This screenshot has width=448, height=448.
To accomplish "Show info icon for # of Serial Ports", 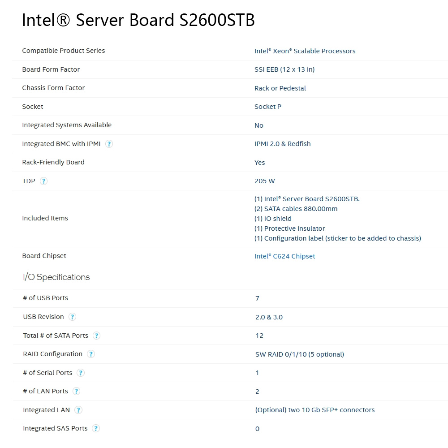I will (81, 373).
